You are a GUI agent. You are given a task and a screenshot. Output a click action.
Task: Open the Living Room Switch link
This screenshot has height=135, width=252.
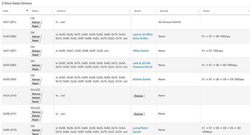(140, 130)
